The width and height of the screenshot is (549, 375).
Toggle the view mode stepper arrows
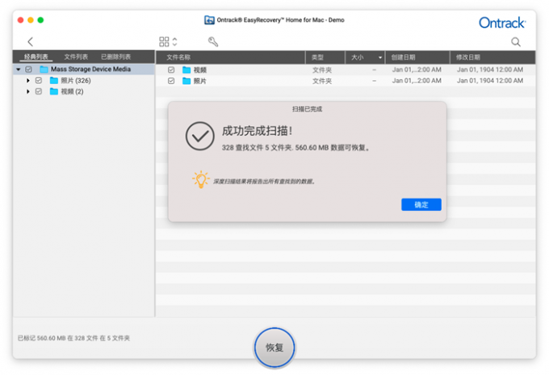(x=174, y=42)
